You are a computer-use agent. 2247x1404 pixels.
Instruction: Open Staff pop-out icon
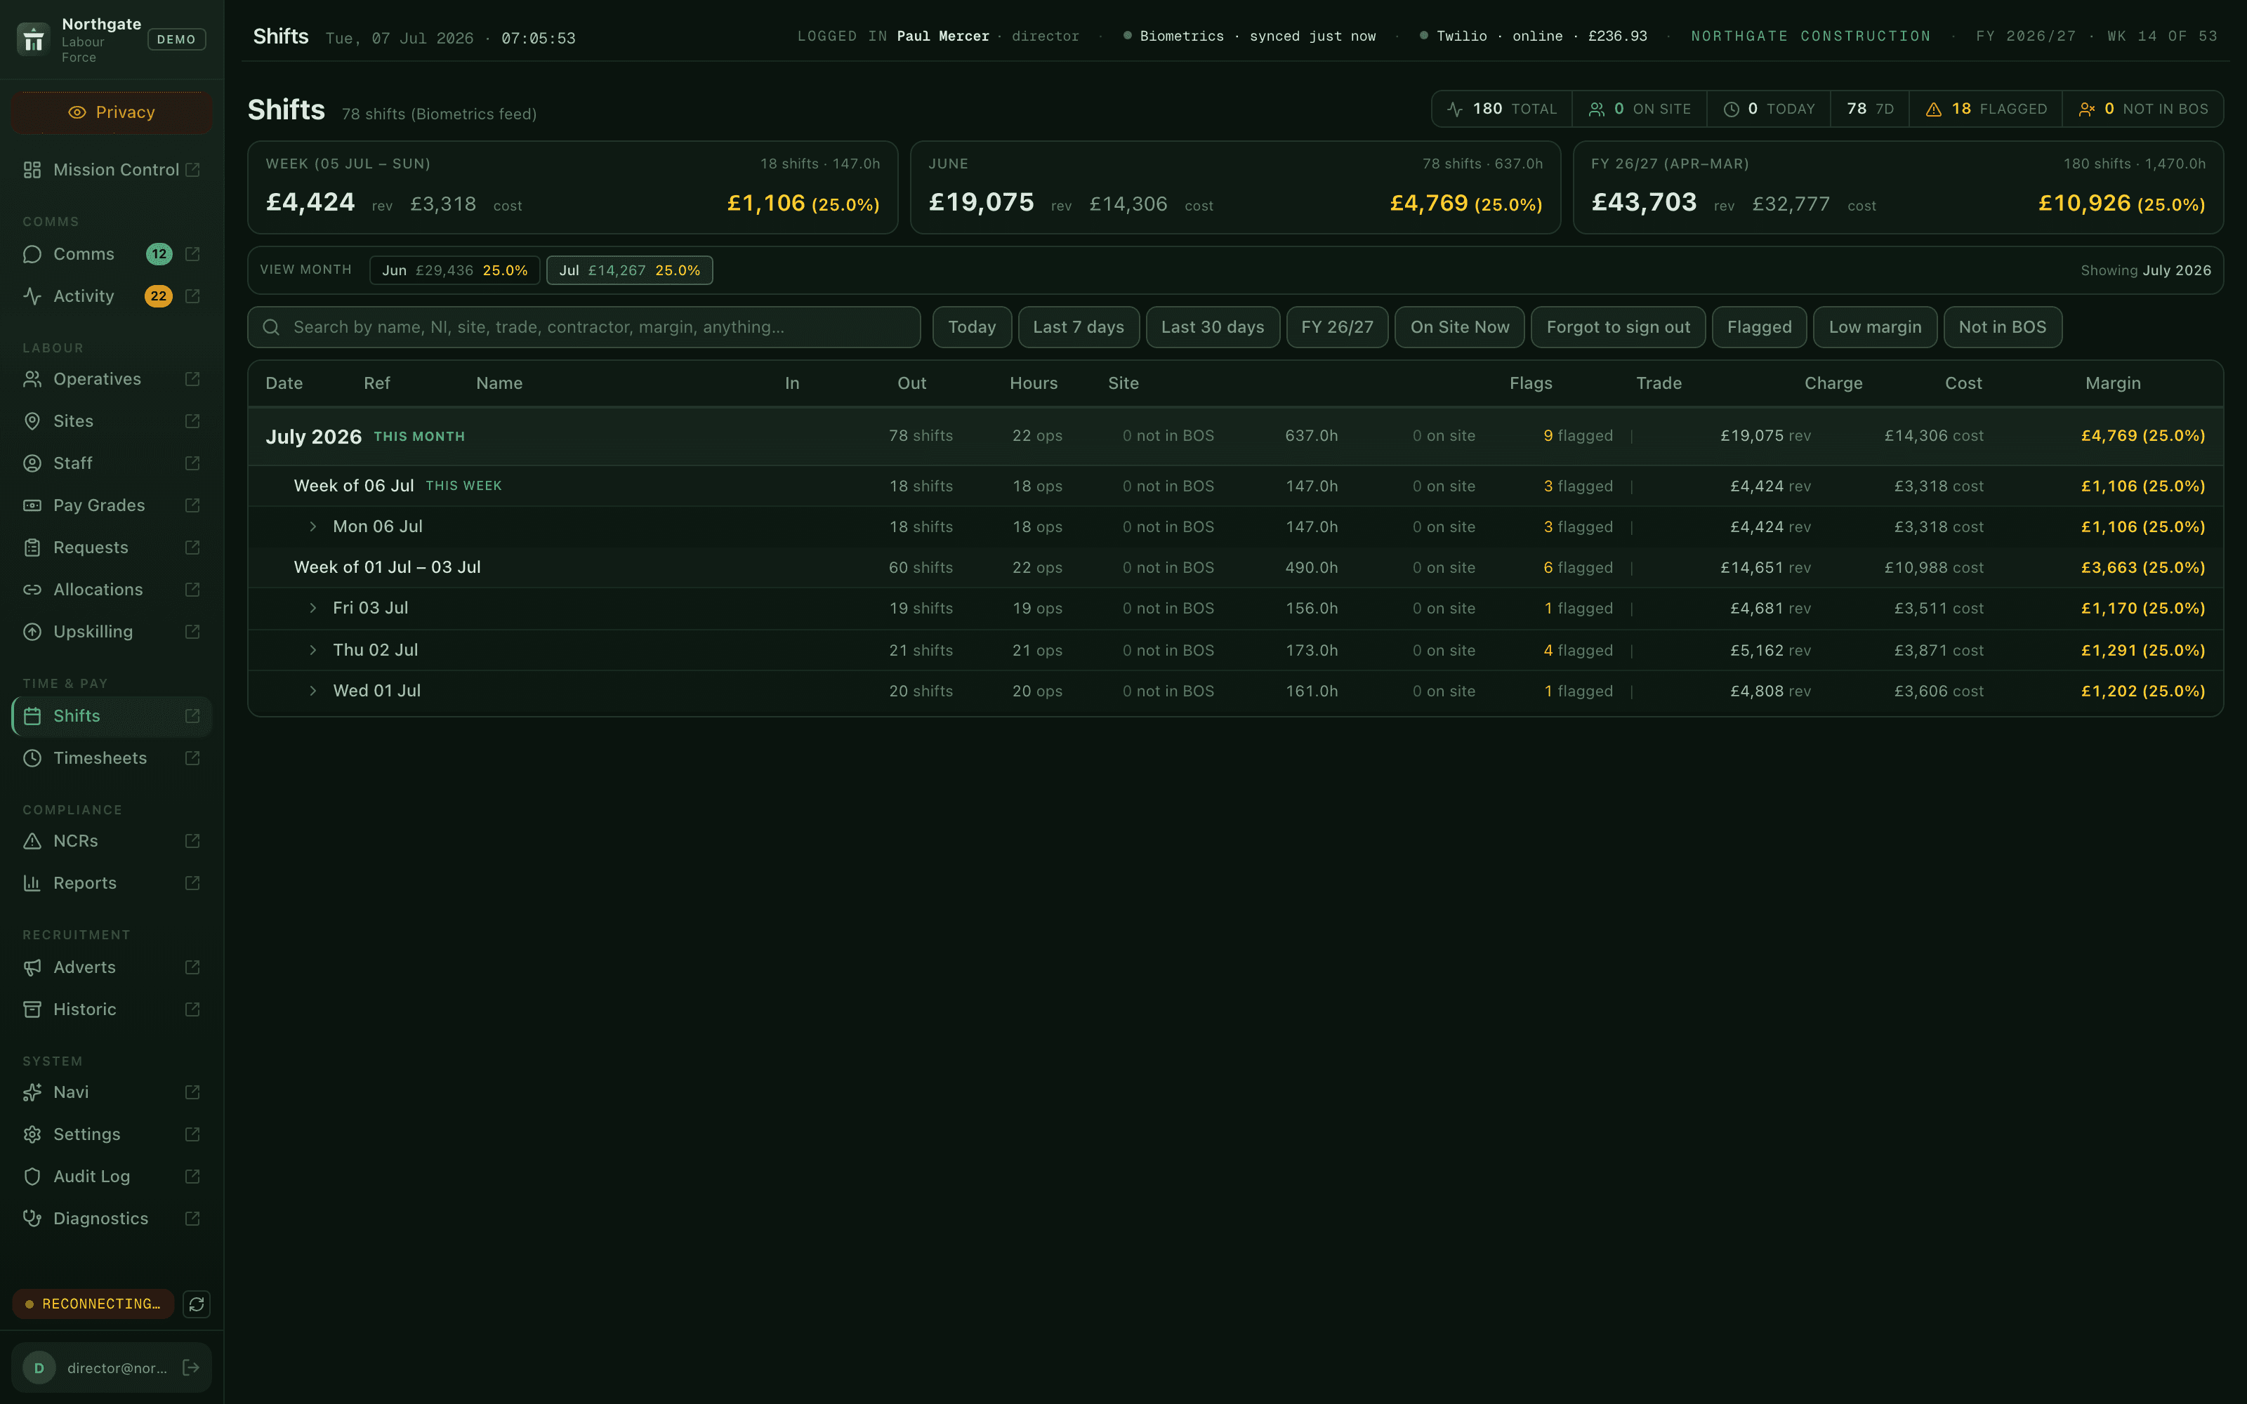tap(192, 463)
